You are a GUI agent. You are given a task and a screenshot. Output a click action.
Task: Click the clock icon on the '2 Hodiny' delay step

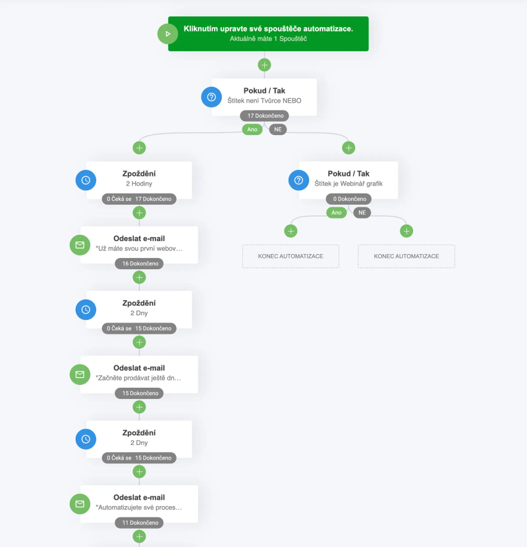86,180
